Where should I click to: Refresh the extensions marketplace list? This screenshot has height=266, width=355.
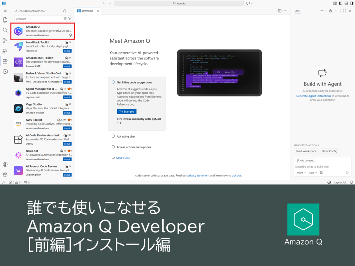(x=64, y=11)
